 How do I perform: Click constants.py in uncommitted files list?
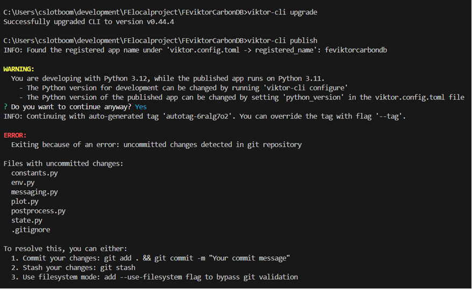coord(34,173)
